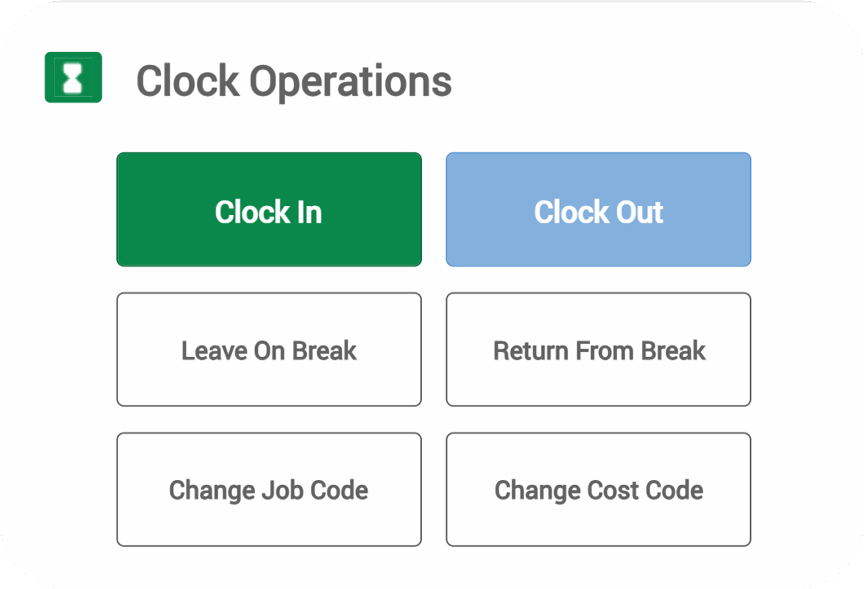Screen dimensions: 864x589
Task: Open Change Job Code
Action: tap(269, 489)
